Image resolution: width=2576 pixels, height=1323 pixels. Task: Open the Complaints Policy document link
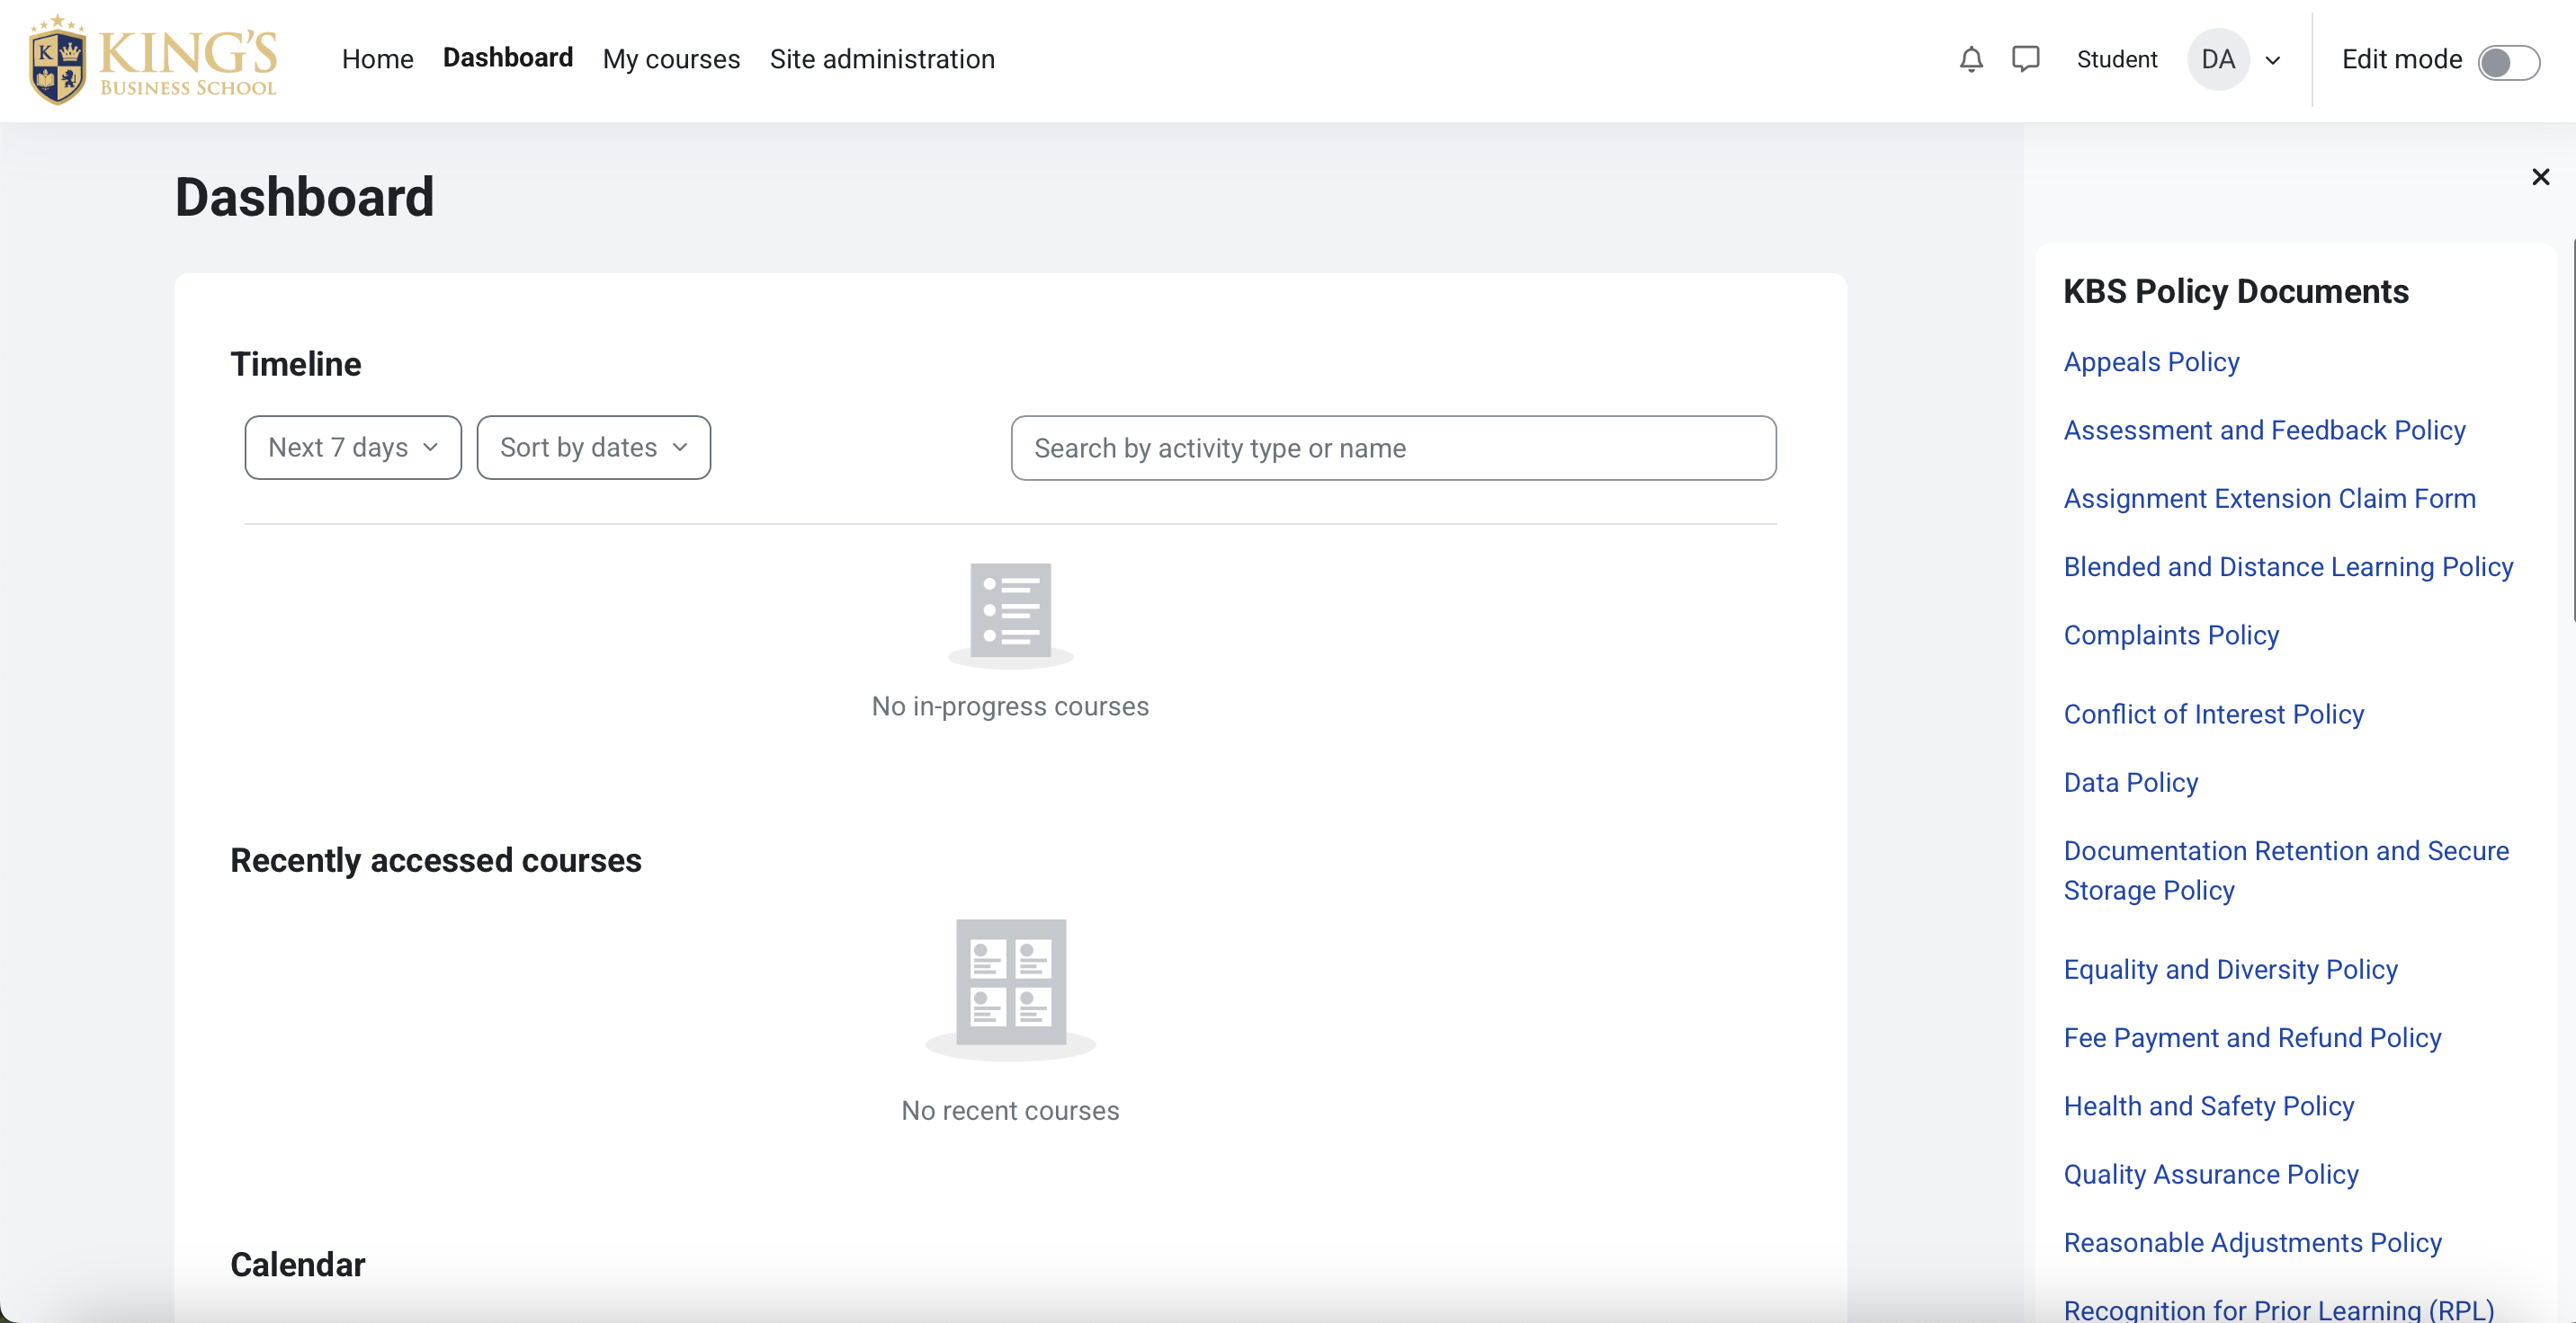click(x=2170, y=635)
